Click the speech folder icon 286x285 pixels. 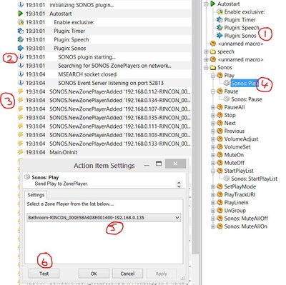[213, 51]
